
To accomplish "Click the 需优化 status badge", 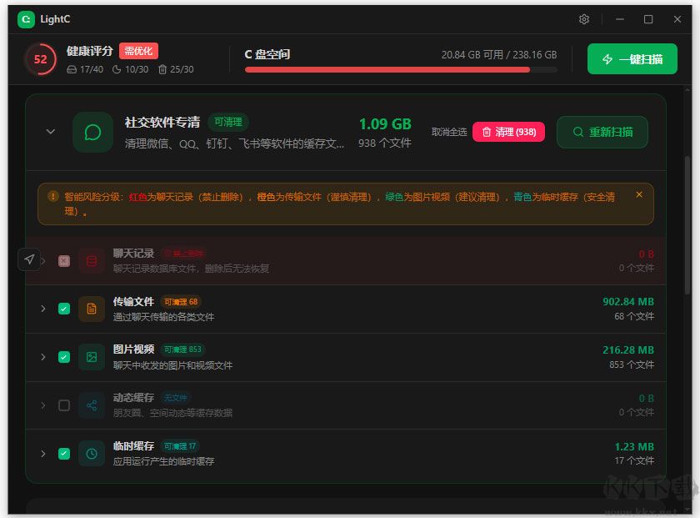I will point(138,51).
